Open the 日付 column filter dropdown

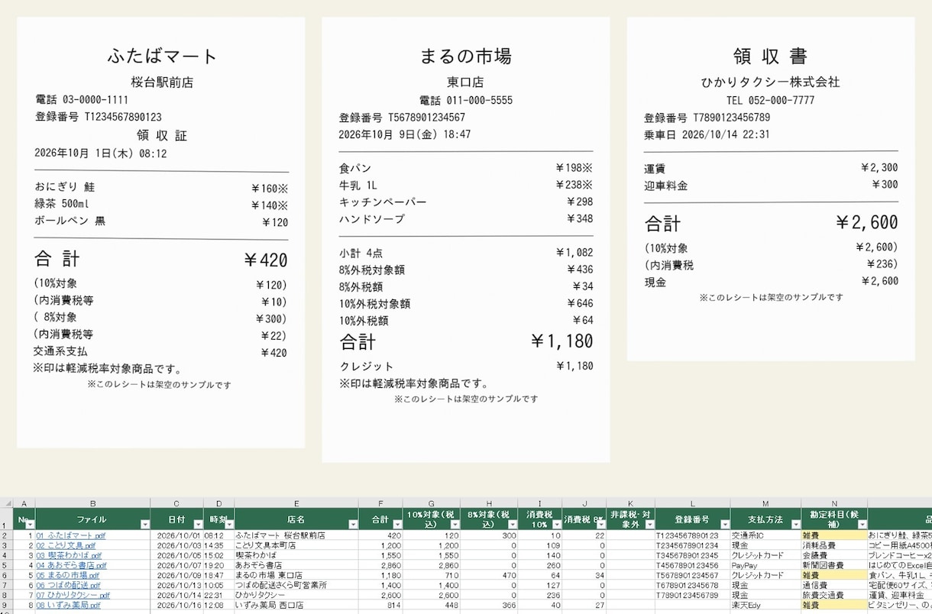tap(198, 525)
